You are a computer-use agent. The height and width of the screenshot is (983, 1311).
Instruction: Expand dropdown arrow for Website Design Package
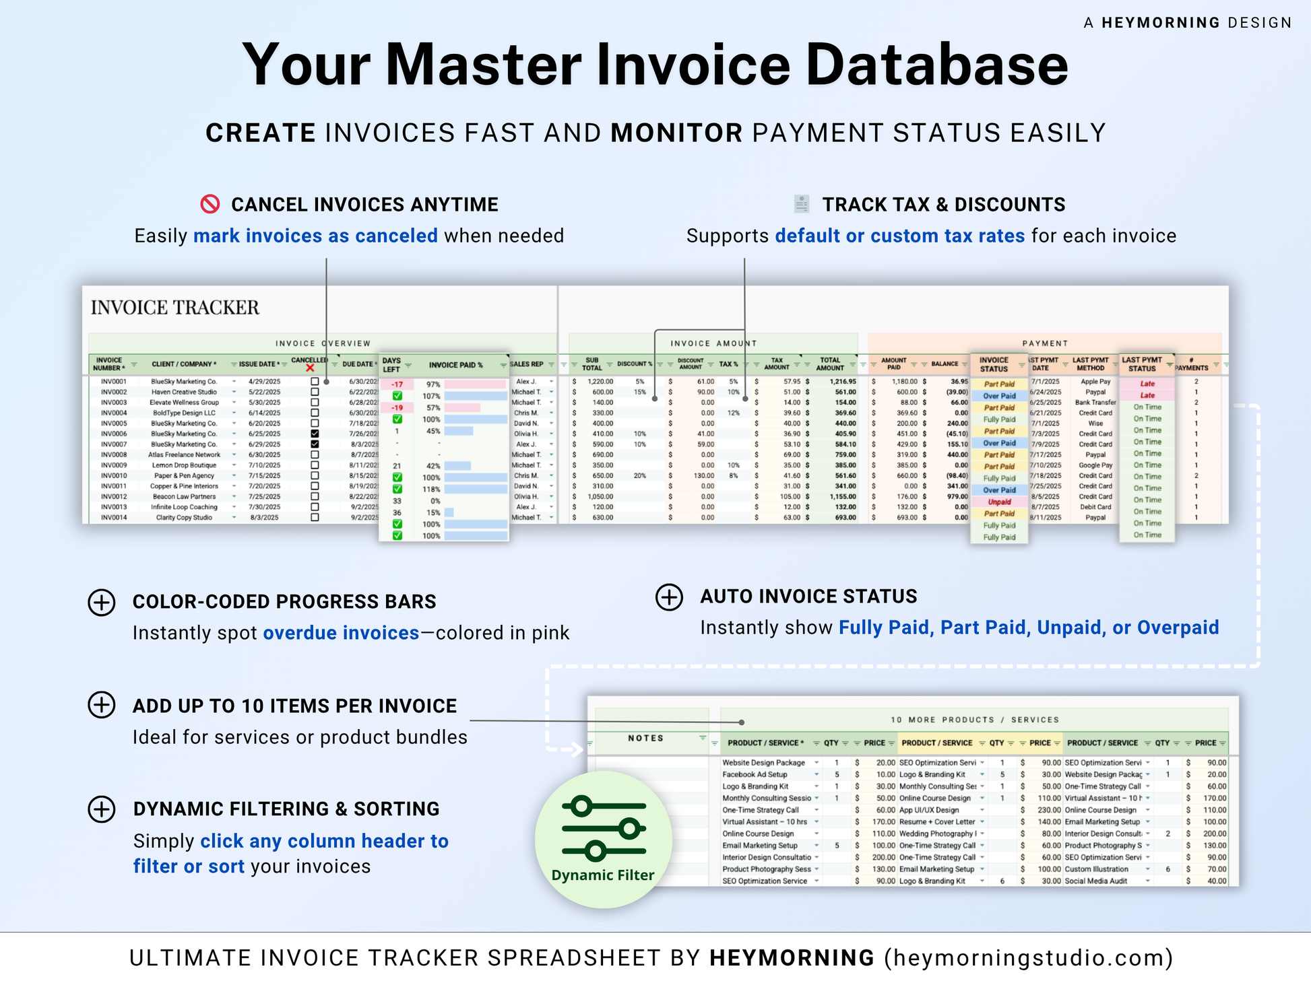[817, 763]
